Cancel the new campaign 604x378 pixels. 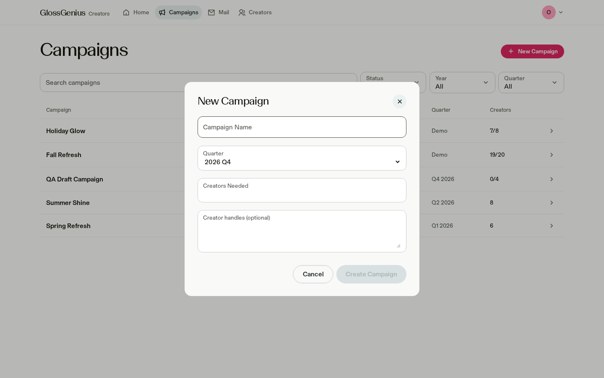(x=313, y=274)
